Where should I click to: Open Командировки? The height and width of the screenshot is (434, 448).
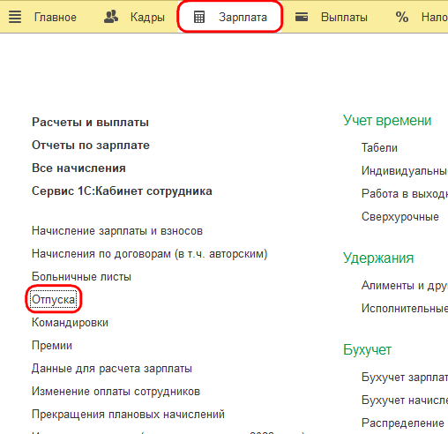(x=70, y=323)
